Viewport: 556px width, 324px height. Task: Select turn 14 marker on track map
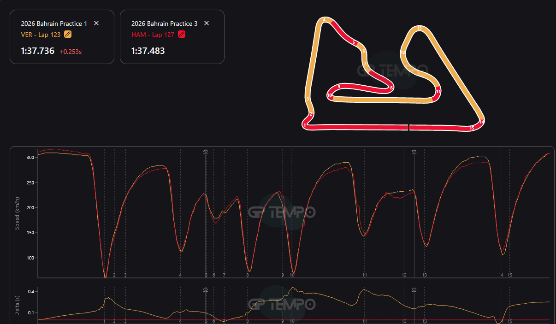481,122
